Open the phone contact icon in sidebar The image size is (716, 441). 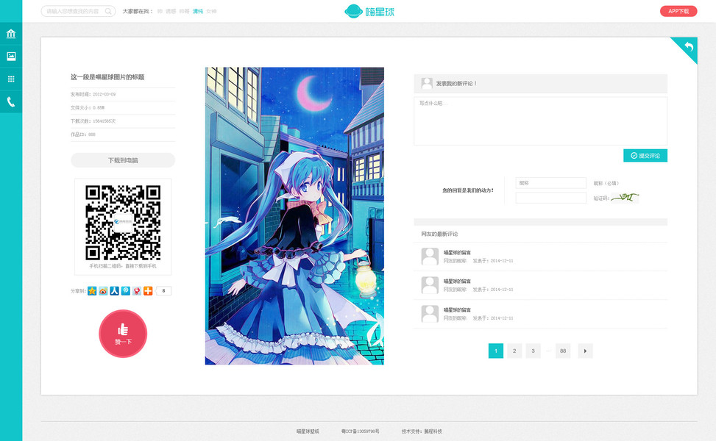tap(11, 101)
